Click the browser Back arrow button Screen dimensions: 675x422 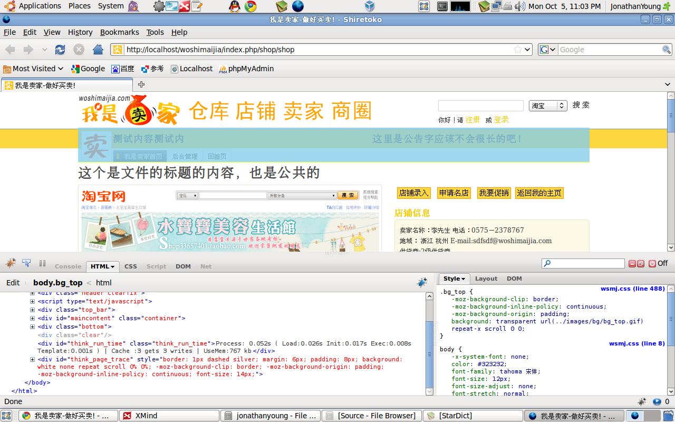(x=10, y=50)
